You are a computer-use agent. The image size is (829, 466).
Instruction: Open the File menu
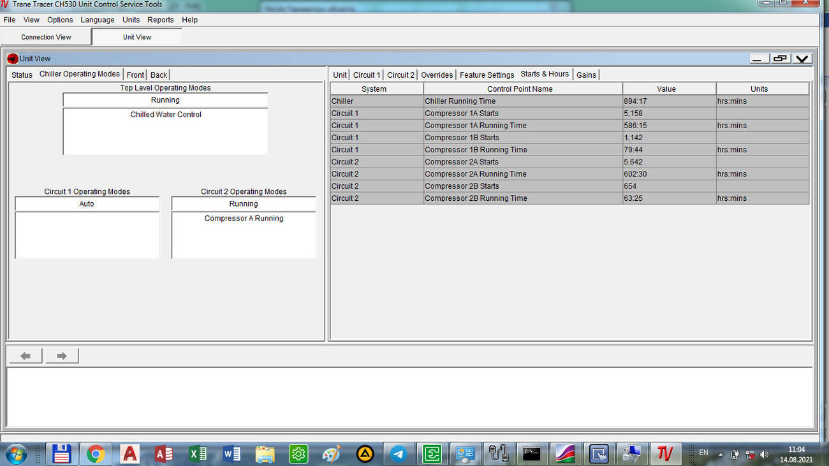tap(10, 20)
